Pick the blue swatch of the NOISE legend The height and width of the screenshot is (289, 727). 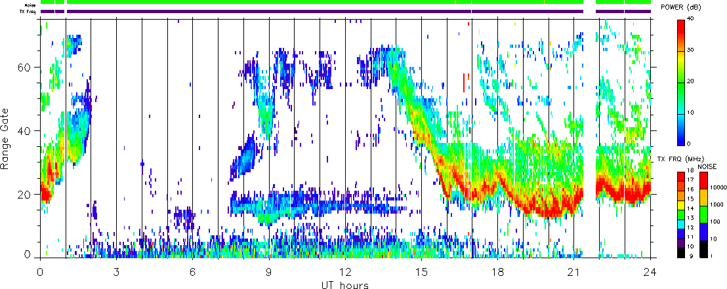[703, 231]
